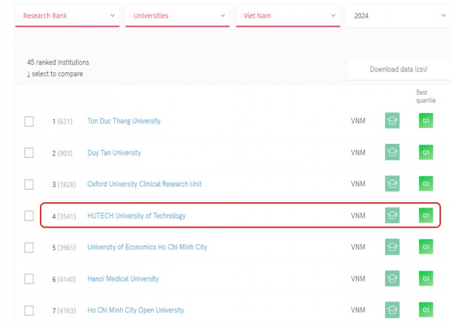
Task: Tick the HUTECH University of Technology checkbox
Action: (x=29, y=216)
